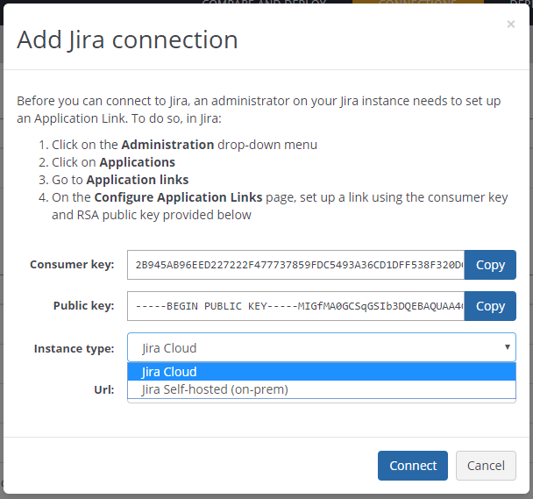
Task: Click the Url label
Action: point(104,389)
